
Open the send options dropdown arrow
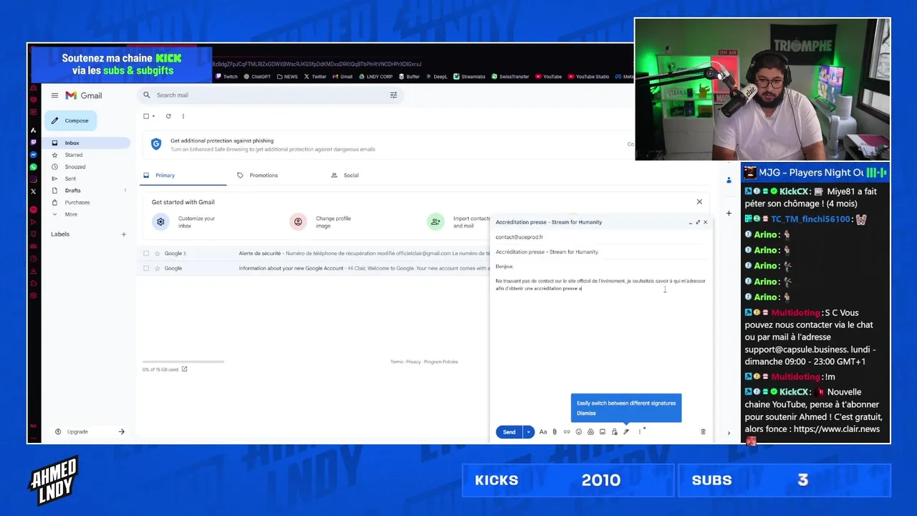[529, 432]
